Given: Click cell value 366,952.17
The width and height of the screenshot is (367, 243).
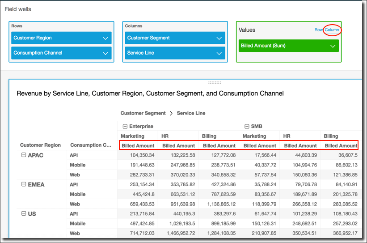Looking at the screenshot, I should (x=345, y=234).
